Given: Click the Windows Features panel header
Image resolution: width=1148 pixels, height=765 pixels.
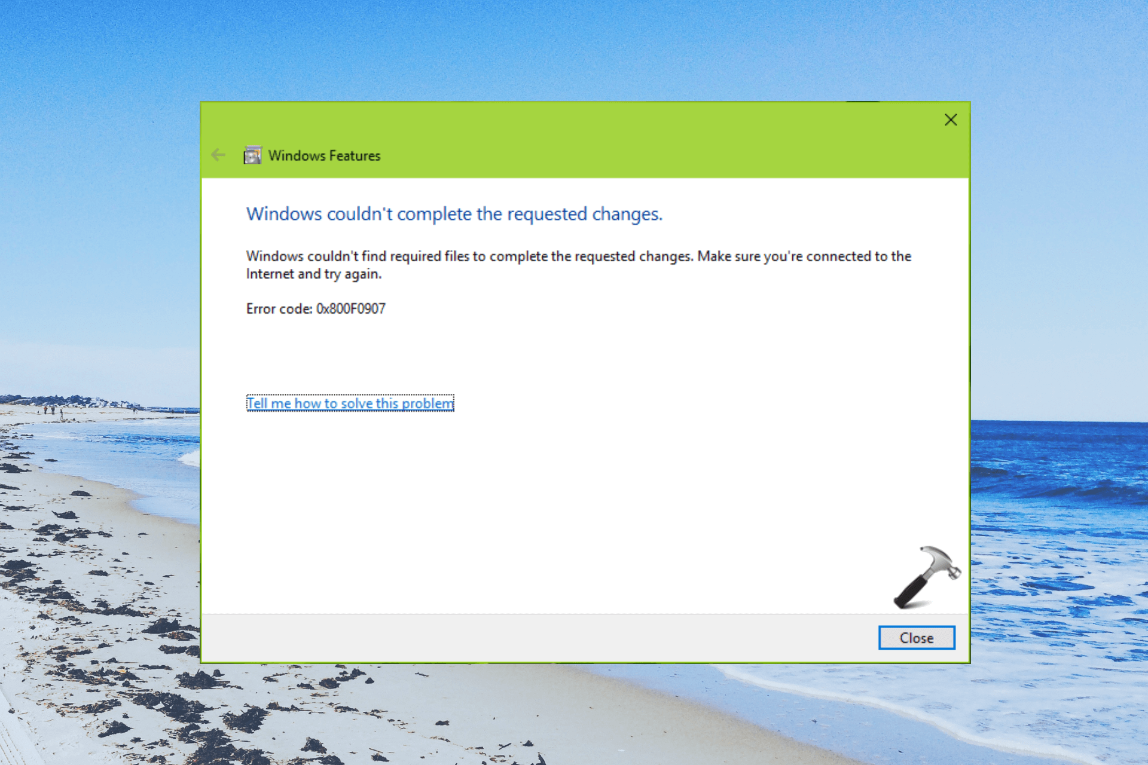Looking at the screenshot, I should tap(325, 155).
